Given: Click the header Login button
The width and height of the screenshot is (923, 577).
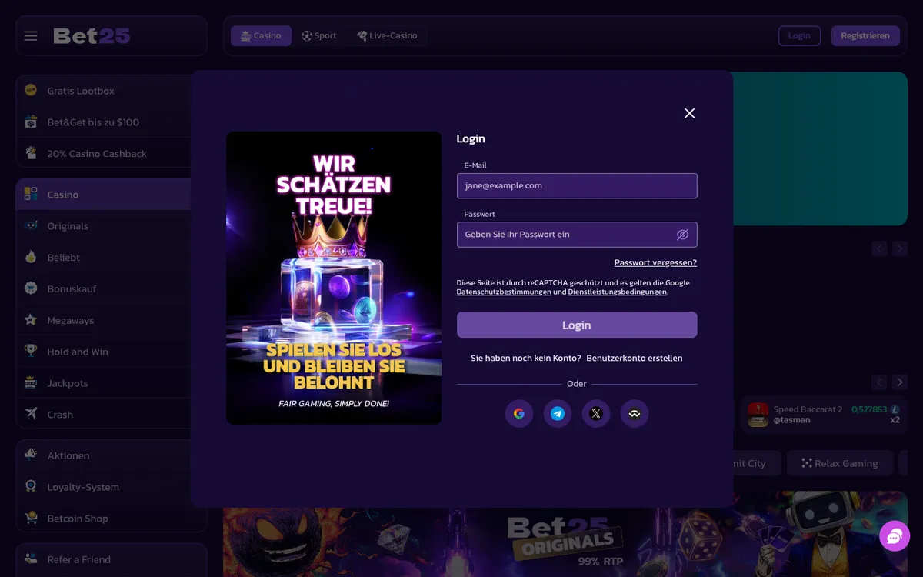Looking at the screenshot, I should tap(799, 36).
